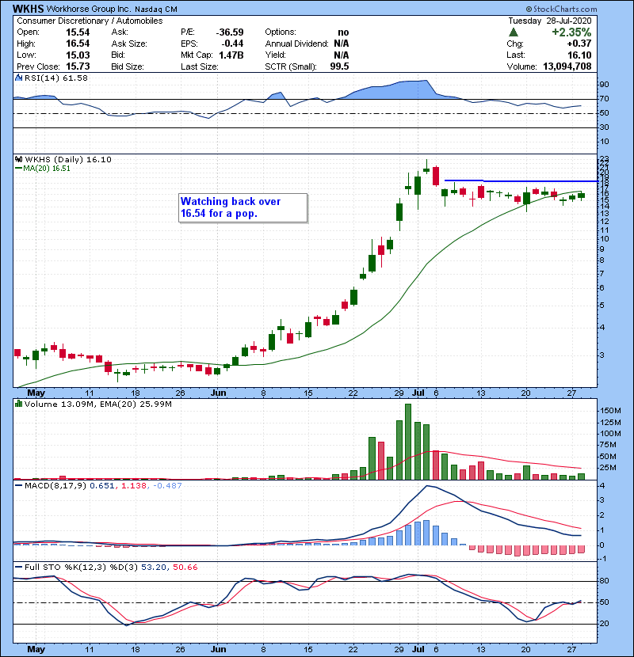Click the Options value no

tap(343, 32)
